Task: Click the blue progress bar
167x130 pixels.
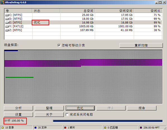Action: 108,121
